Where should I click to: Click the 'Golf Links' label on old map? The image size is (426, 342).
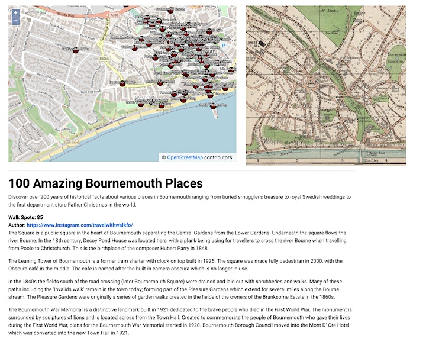(328, 11)
